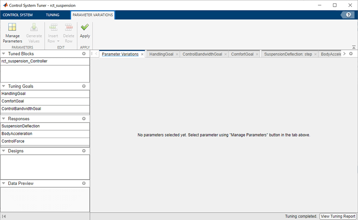
Task: Collapse the Tuned Blocks section
Action: (3, 54)
